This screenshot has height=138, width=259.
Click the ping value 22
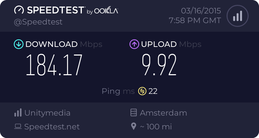[153, 91]
